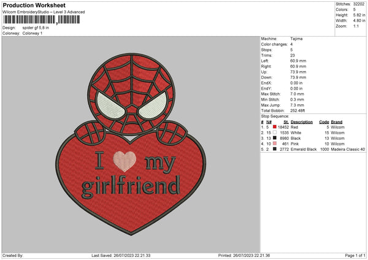Click the Color changes value 4
Image resolution: width=368 pixels, height=260 pixels.
[x=291, y=44]
